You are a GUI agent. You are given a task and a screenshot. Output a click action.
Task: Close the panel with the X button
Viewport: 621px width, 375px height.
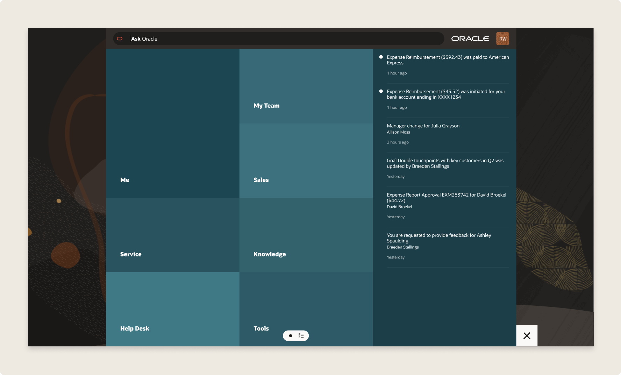[527, 336]
